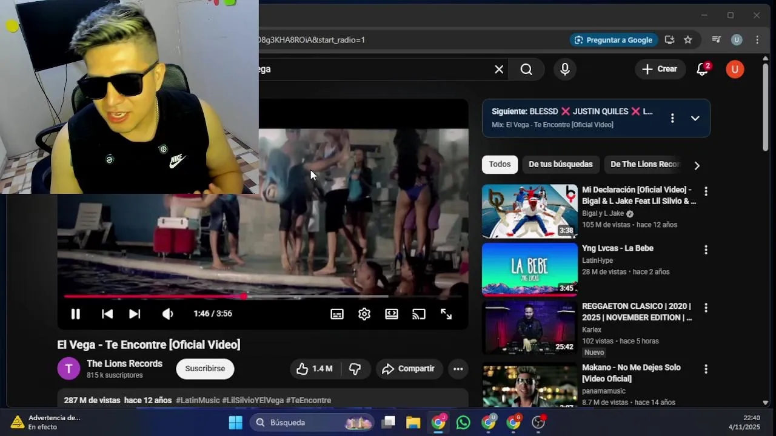Cast the video to a TV
This screenshot has width=776, height=436.
(x=419, y=314)
